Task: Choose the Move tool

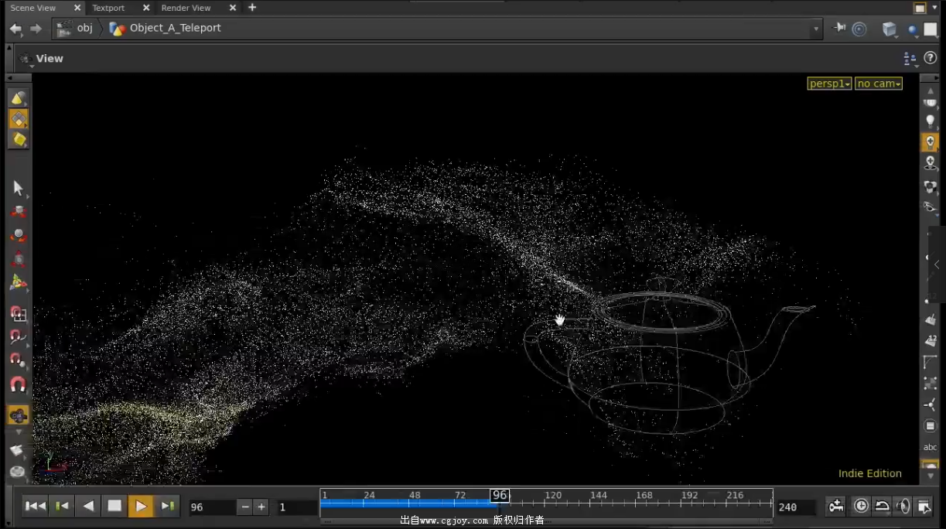Action: pos(19,212)
